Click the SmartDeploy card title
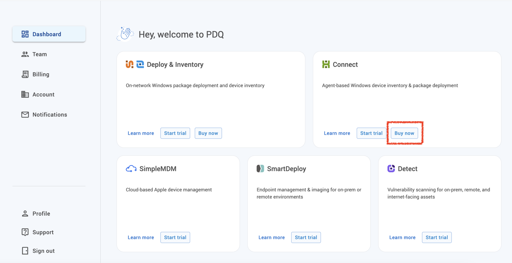The image size is (512, 263). 286,169
